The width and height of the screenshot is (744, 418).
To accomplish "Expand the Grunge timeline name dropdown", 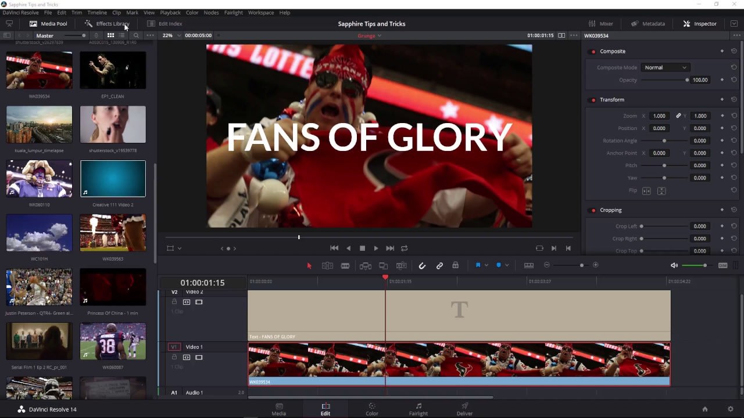I will coord(370,35).
